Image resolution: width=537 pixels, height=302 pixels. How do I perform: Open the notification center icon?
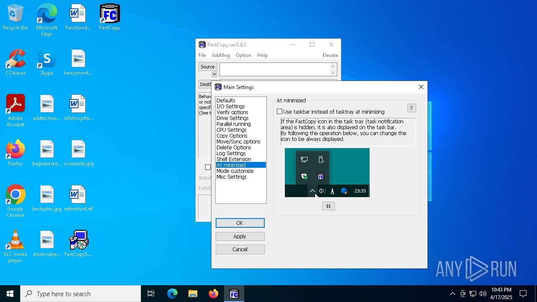coord(523,294)
